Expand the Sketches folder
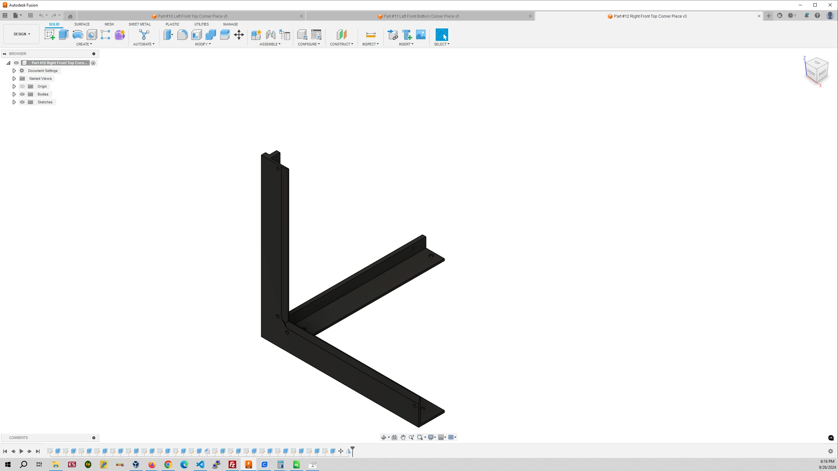Viewport: 838px width, 471px height. tap(14, 102)
